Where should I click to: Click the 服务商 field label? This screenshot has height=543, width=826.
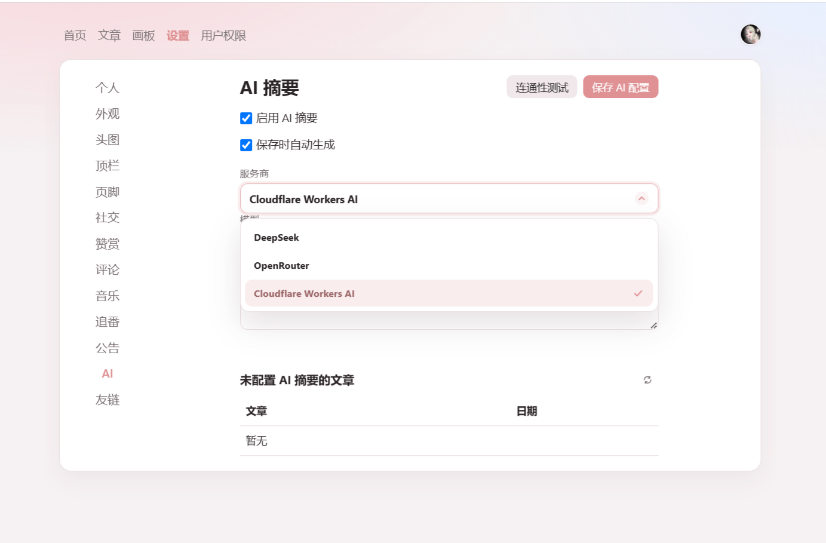point(254,174)
